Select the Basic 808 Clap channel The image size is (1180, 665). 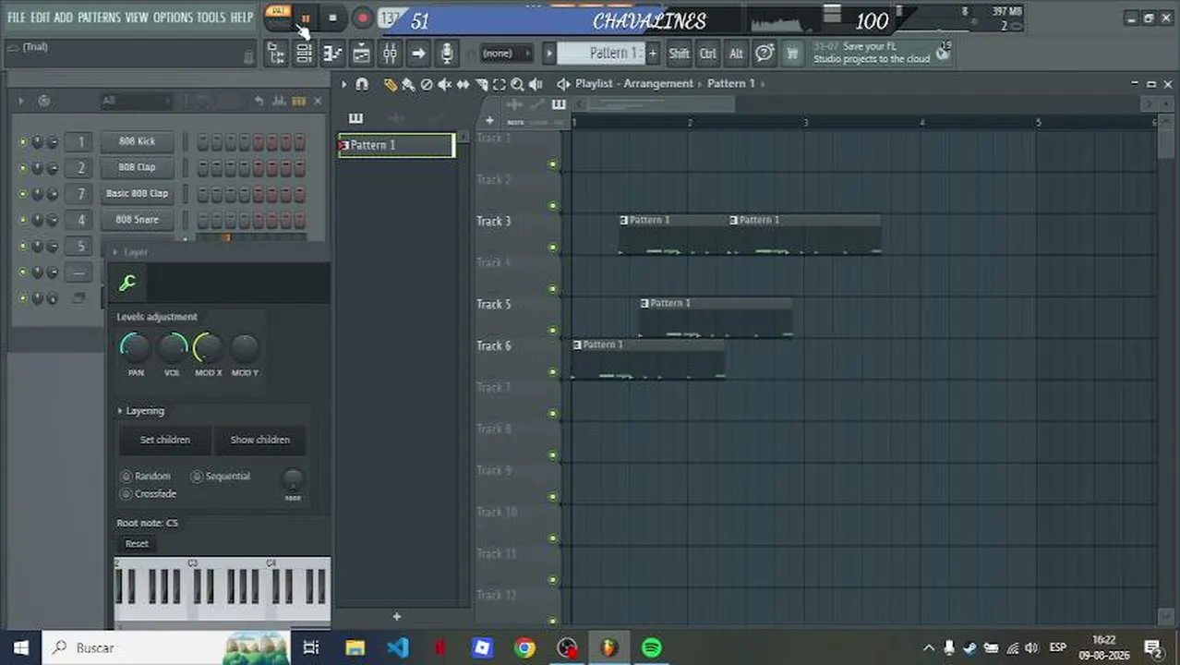click(x=137, y=194)
